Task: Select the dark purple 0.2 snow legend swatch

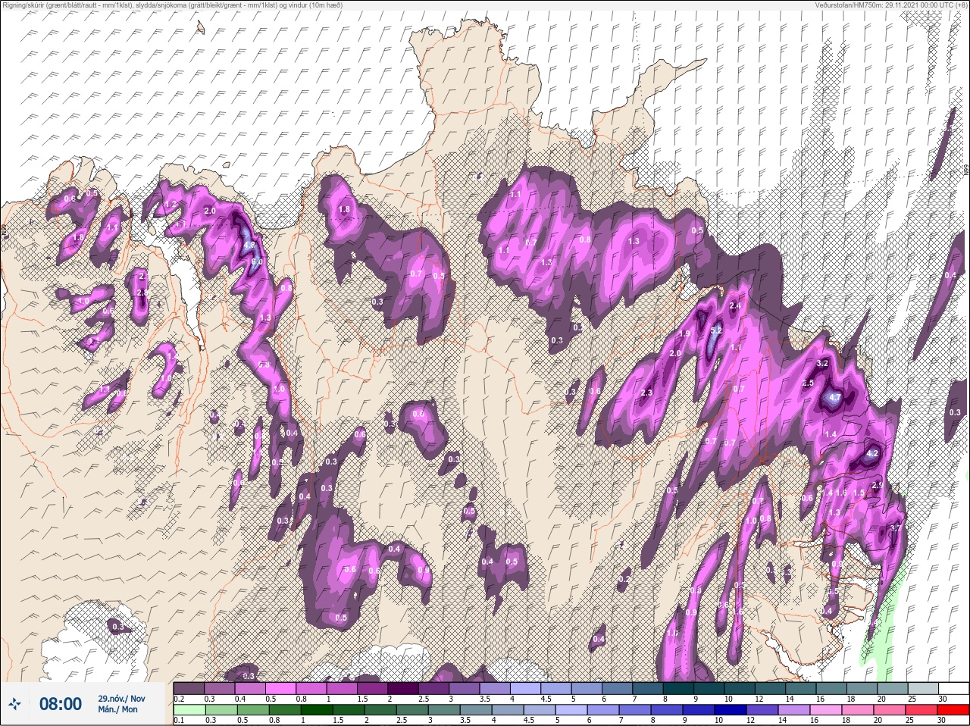Action: (189, 687)
